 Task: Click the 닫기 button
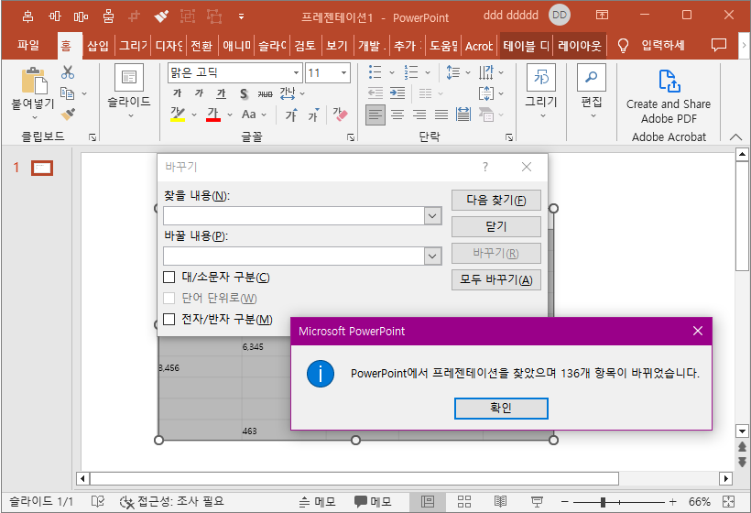[x=496, y=226]
